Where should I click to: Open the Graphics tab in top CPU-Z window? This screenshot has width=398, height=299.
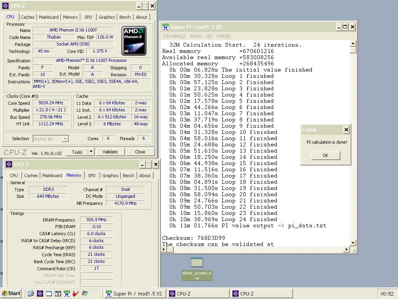point(106,17)
